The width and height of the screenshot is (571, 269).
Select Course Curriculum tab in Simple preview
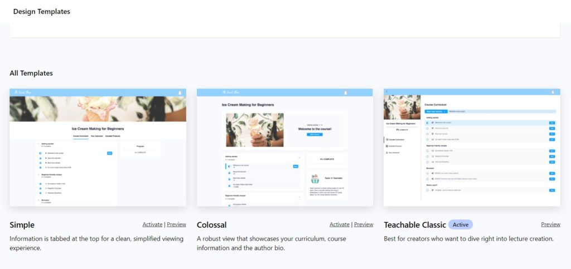(x=80, y=136)
